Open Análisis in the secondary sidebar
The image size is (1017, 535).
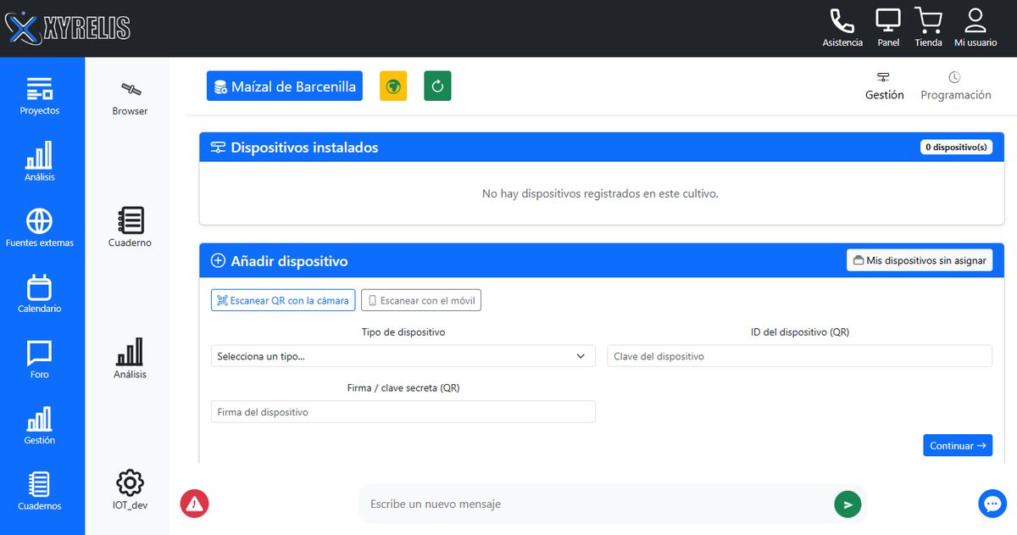point(130,359)
